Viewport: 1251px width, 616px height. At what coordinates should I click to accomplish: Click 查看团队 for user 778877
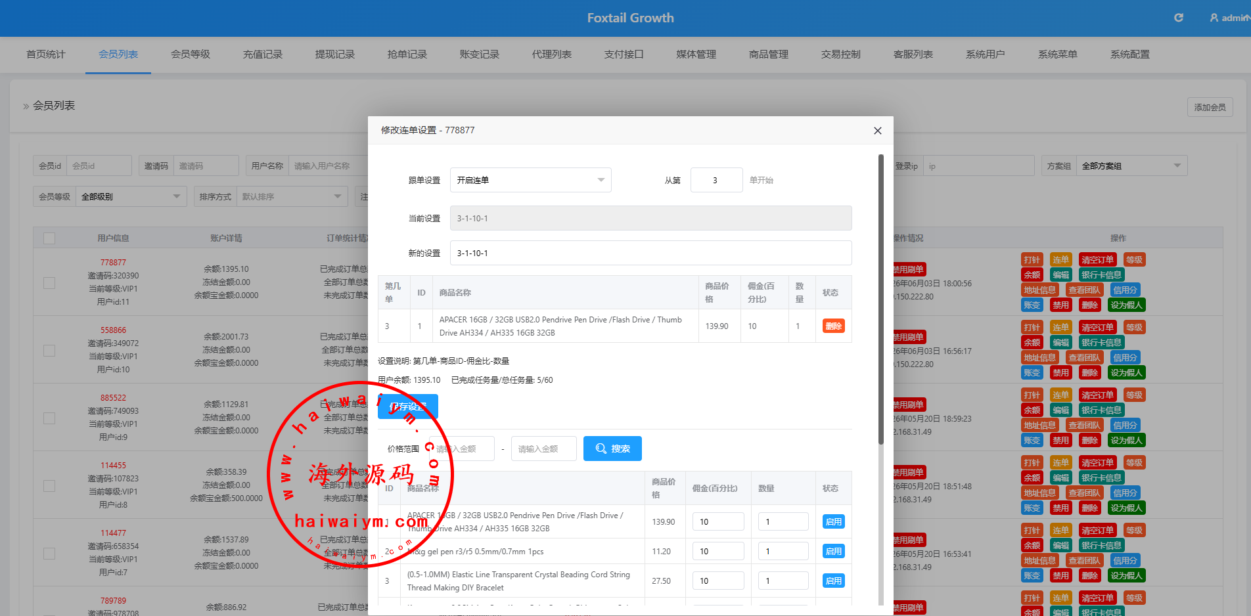click(1084, 290)
